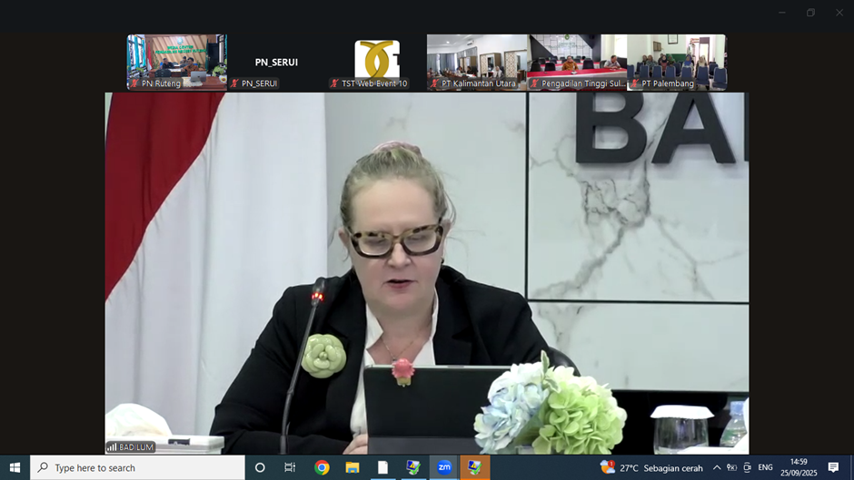The width and height of the screenshot is (854, 480).
Task: Select the PN Ruteng participant video
Action: (x=176, y=62)
